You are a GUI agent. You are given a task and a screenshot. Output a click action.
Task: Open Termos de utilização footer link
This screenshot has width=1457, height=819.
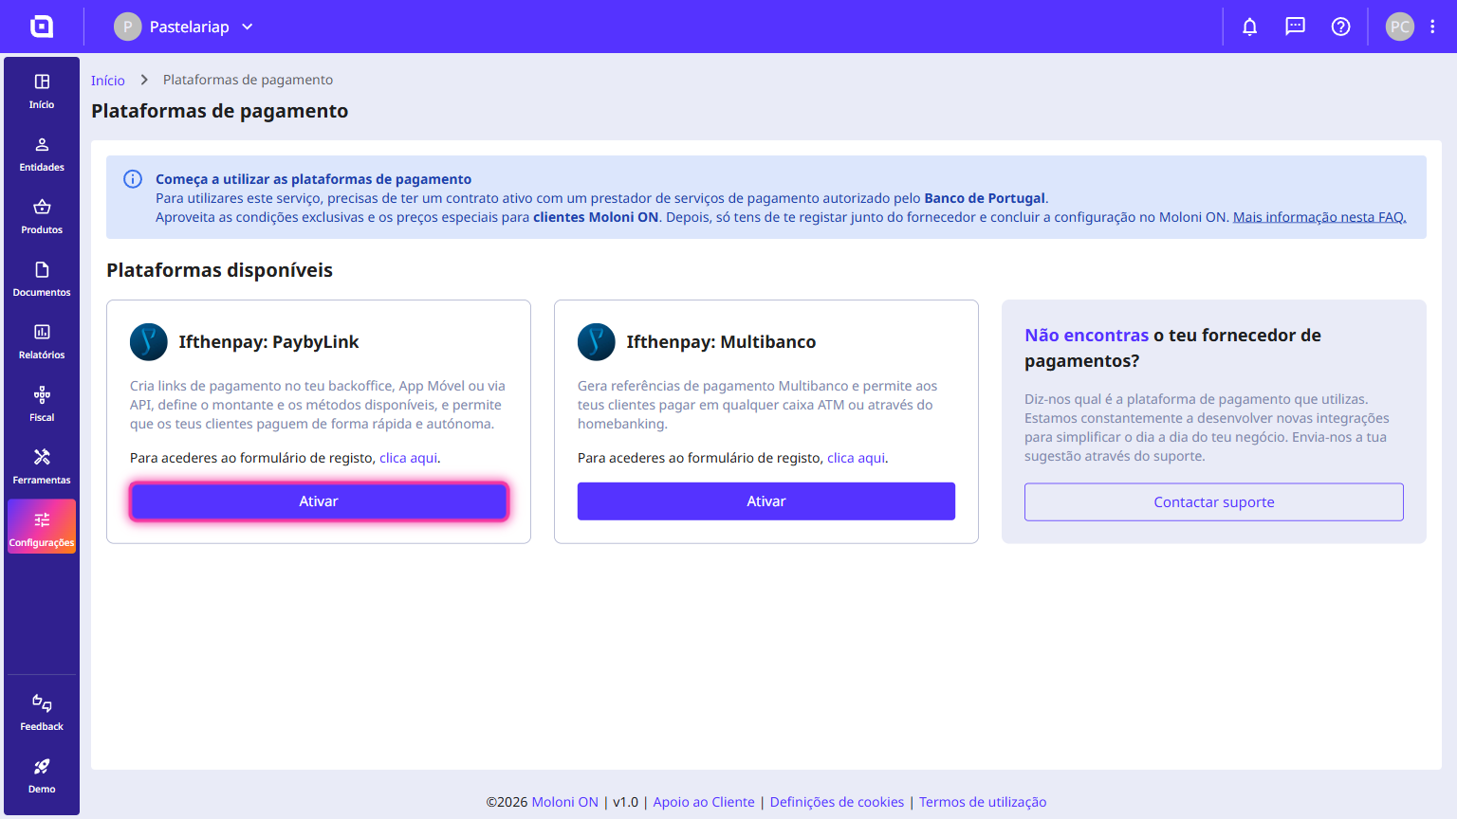[x=983, y=802]
